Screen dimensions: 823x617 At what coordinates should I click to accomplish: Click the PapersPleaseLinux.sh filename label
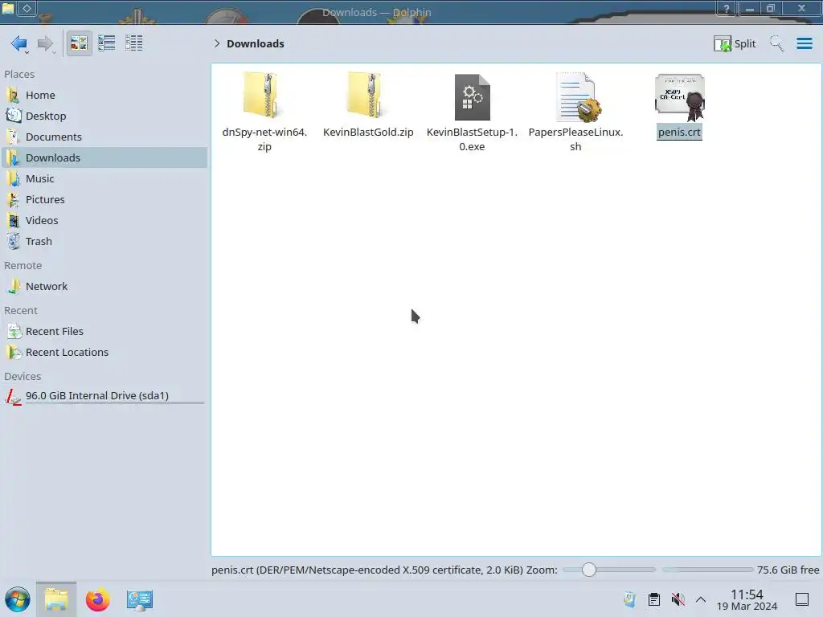click(x=575, y=139)
